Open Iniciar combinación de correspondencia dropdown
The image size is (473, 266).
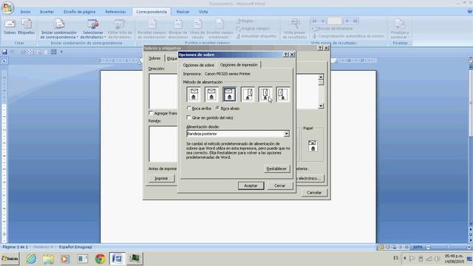pyautogui.click(x=59, y=29)
